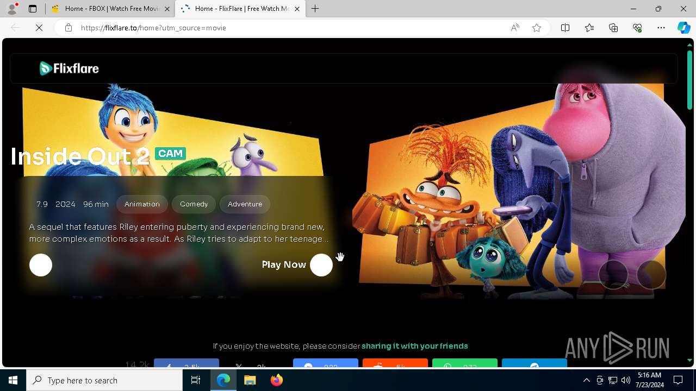
Task: Share via Telegram button
Action: pyautogui.click(x=535, y=363)
